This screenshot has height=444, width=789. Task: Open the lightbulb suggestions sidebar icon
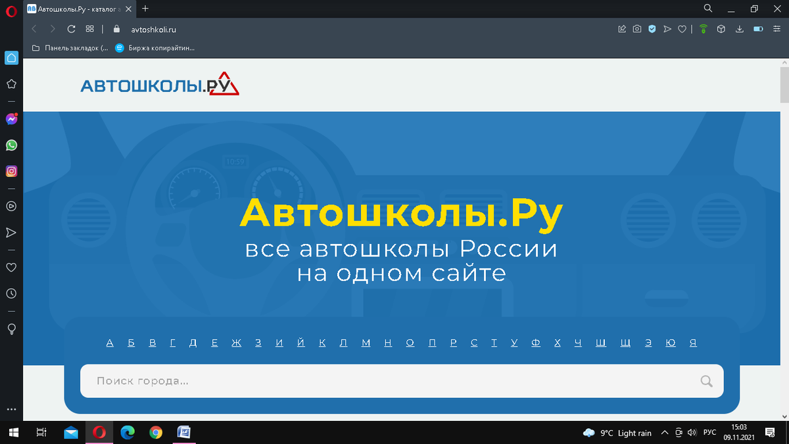tap(11, 328)
